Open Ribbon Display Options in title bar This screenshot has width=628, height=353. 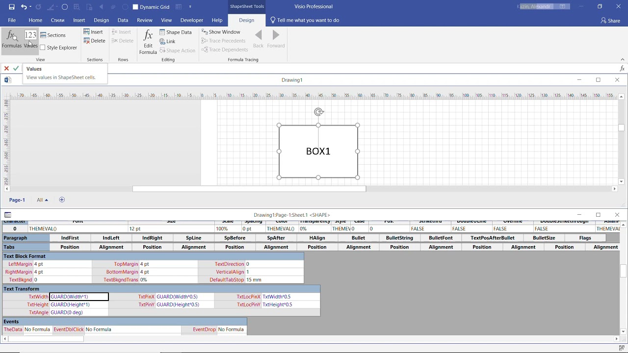pyautogui.click(x=563, y=7)
